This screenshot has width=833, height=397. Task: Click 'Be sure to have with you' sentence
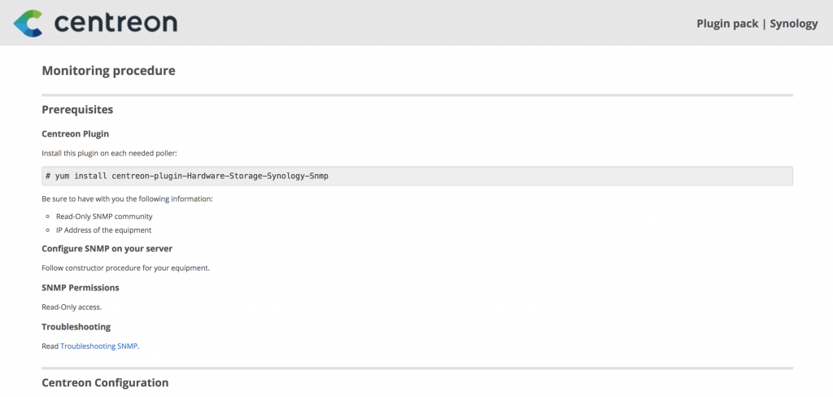click(x=127, y=198)
